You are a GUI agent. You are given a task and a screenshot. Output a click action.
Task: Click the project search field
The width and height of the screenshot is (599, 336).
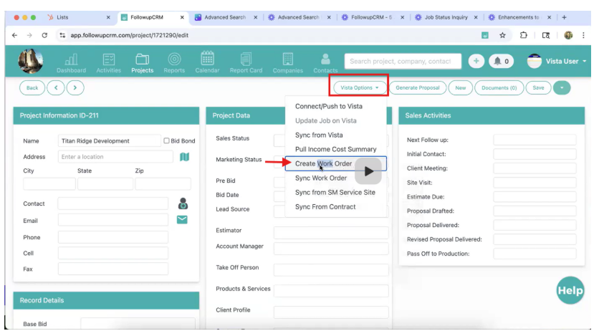[403, 61]
